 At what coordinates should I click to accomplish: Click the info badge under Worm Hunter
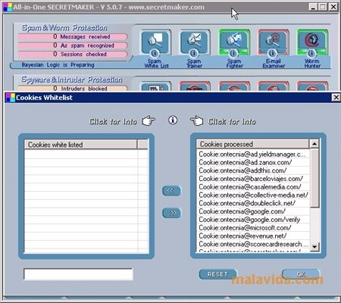311,53
